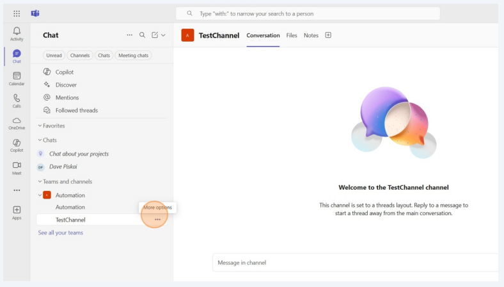This screenshot has height=287, width=504.
Task: Switch to the Files tab
Action: (x=292, y=35)
